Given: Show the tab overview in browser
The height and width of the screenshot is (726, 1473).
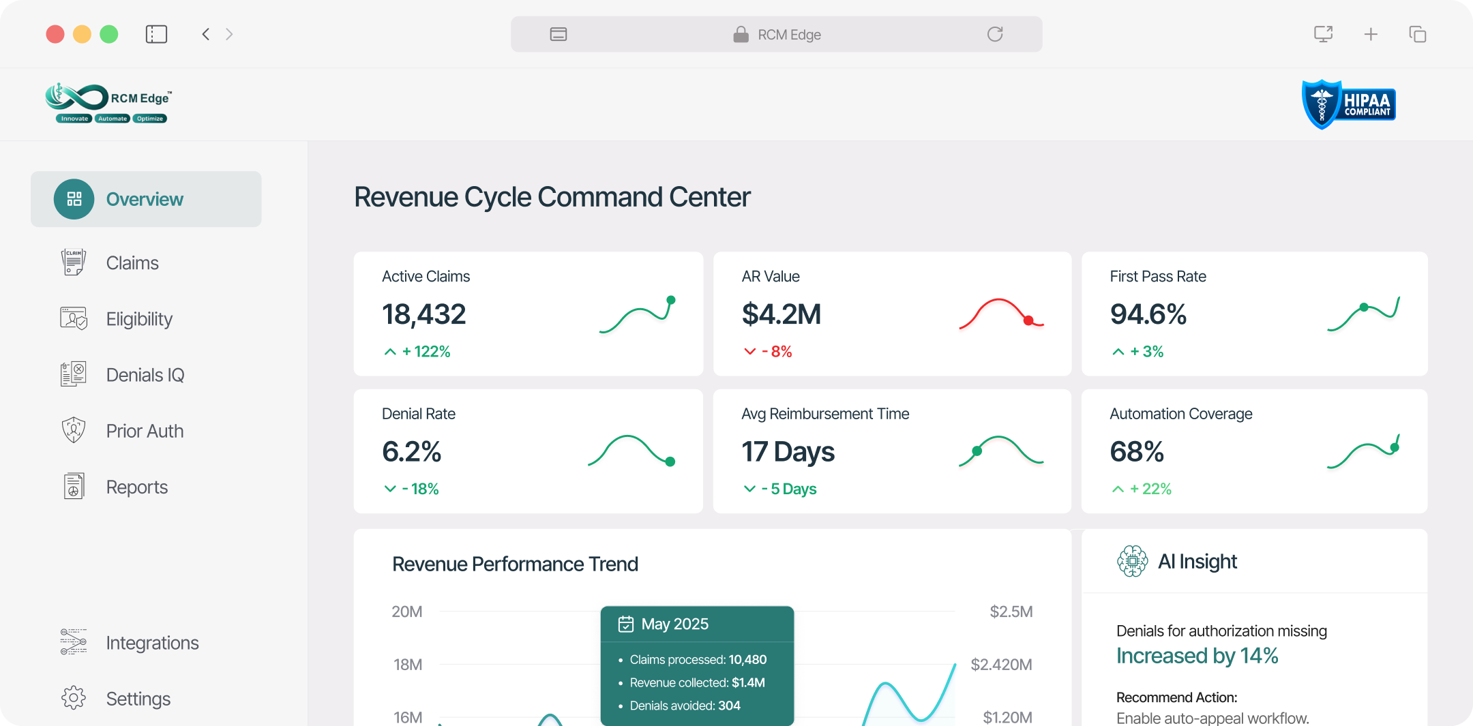Looking at the screenshot, I should click(x=1418, y=34).
